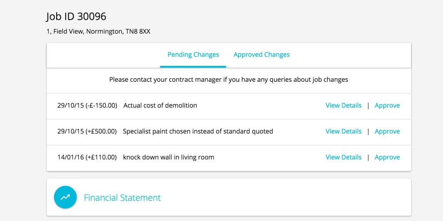The height and width of the screenshot is (221, 443).
Task: Click 'knock down wall in living room' text
Action: [x=168, y=157]
